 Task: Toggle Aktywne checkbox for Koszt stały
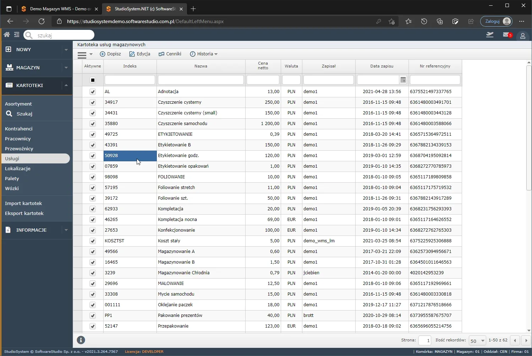click(x=93, y=241)
